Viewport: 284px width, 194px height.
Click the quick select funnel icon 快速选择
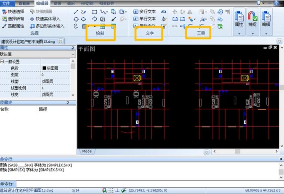[4, 12]
